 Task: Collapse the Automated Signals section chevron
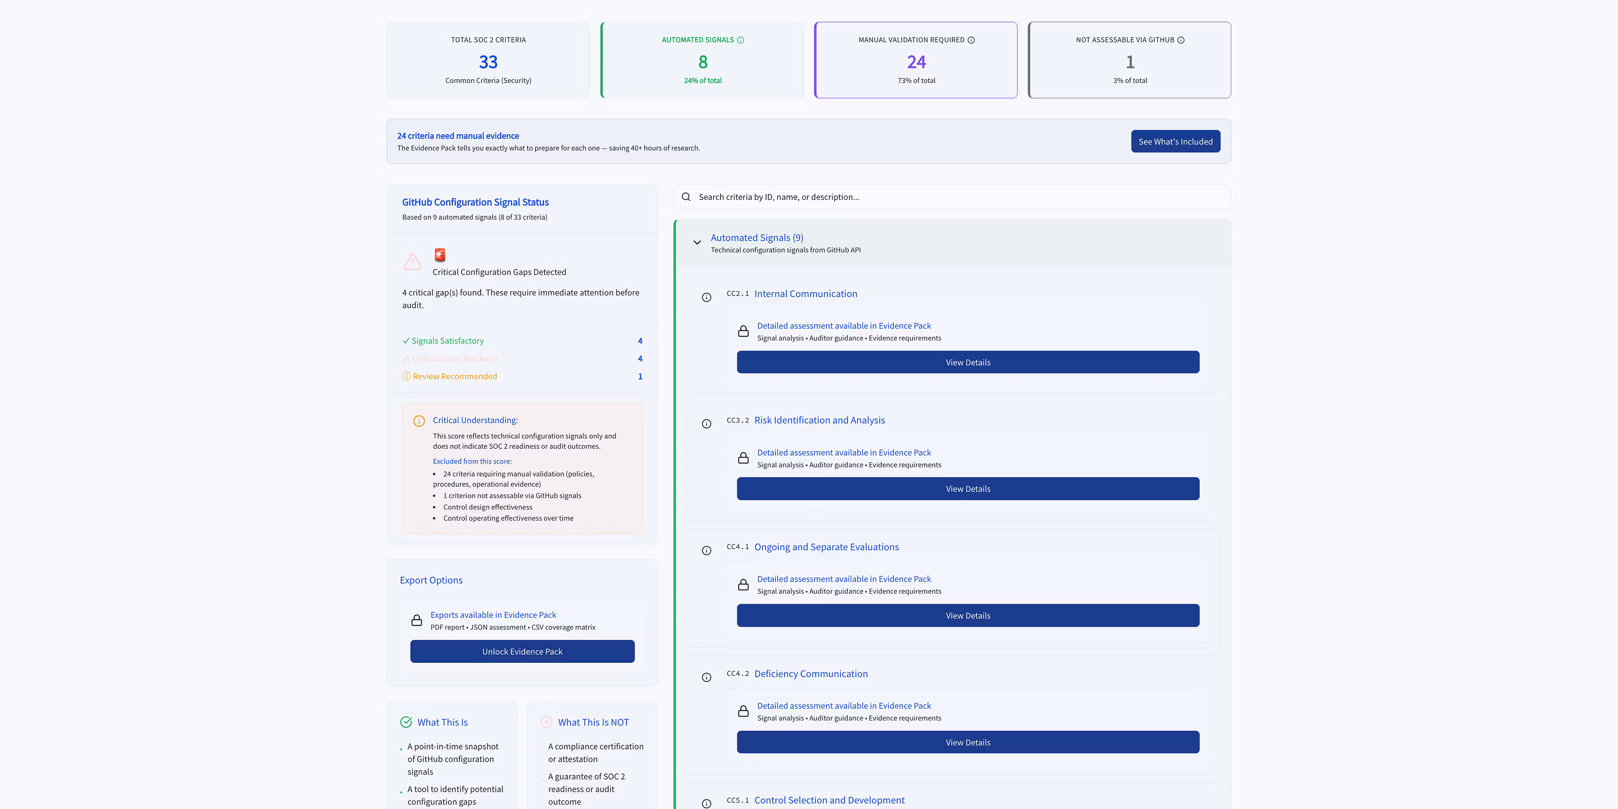[697, 242]
